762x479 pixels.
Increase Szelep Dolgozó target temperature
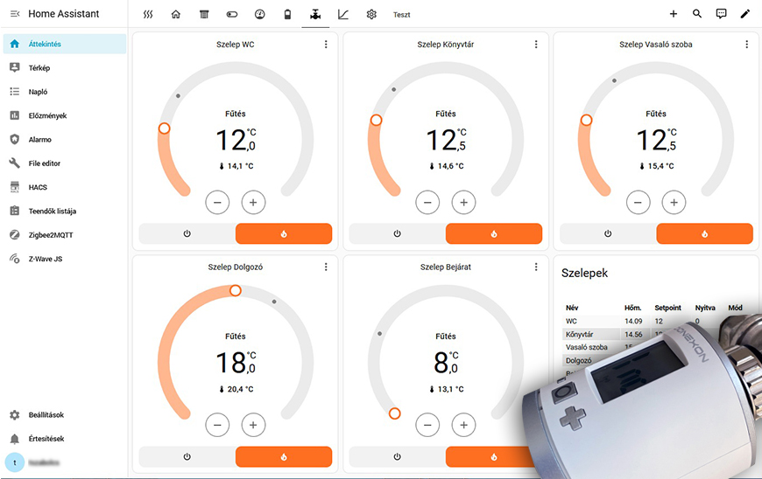253,425
